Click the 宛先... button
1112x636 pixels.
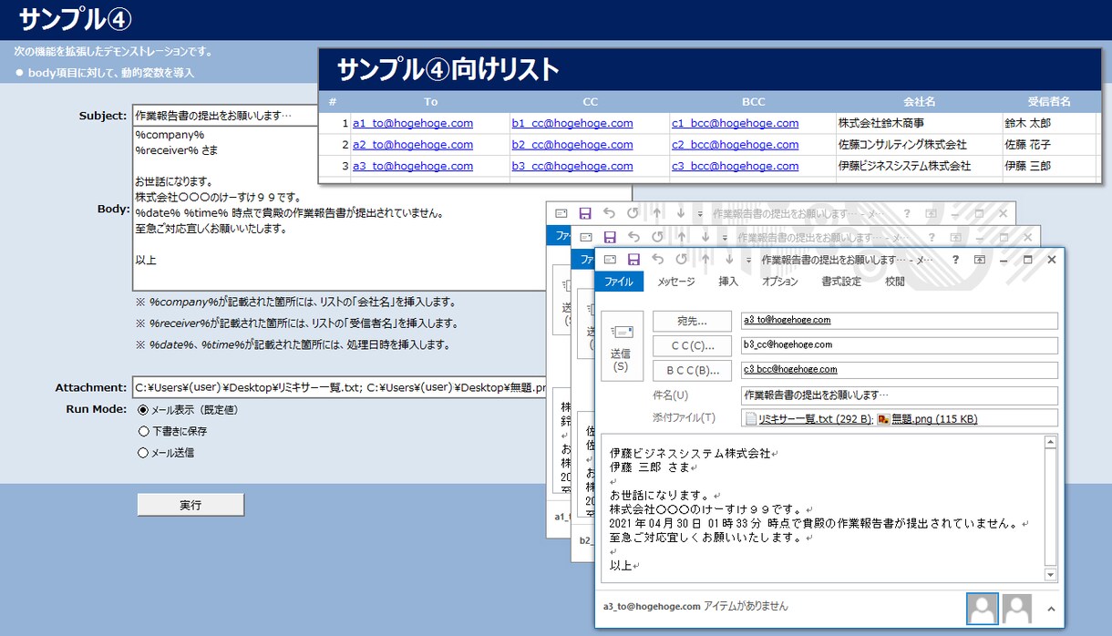coord(693,321)
